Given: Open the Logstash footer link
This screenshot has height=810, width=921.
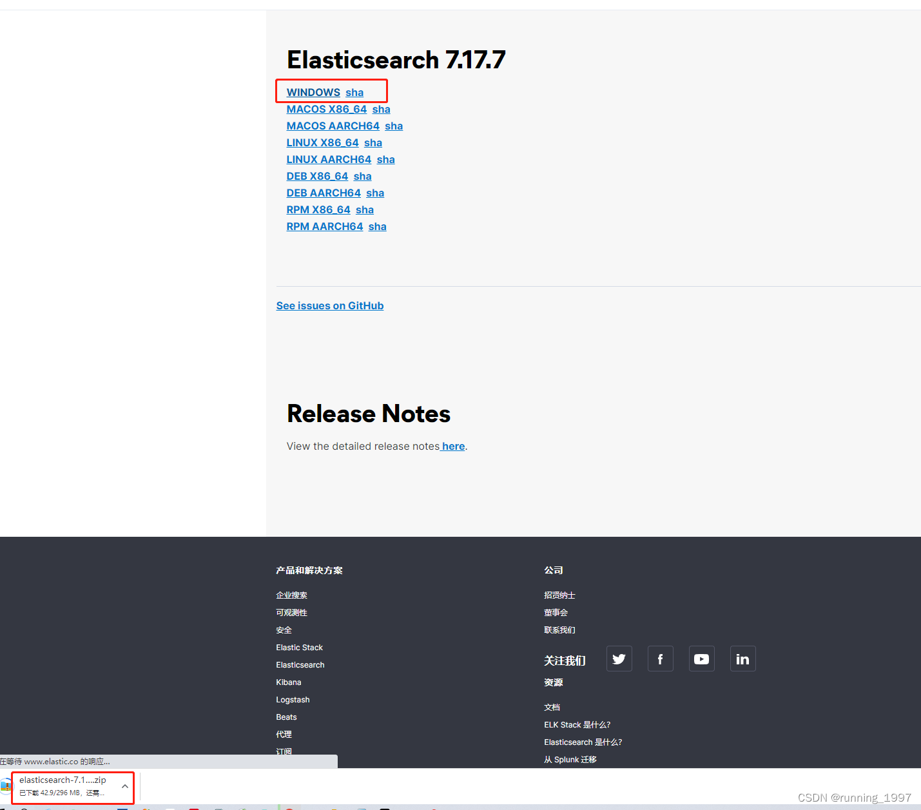Looking at the screenshot, I should coord(293,699).
